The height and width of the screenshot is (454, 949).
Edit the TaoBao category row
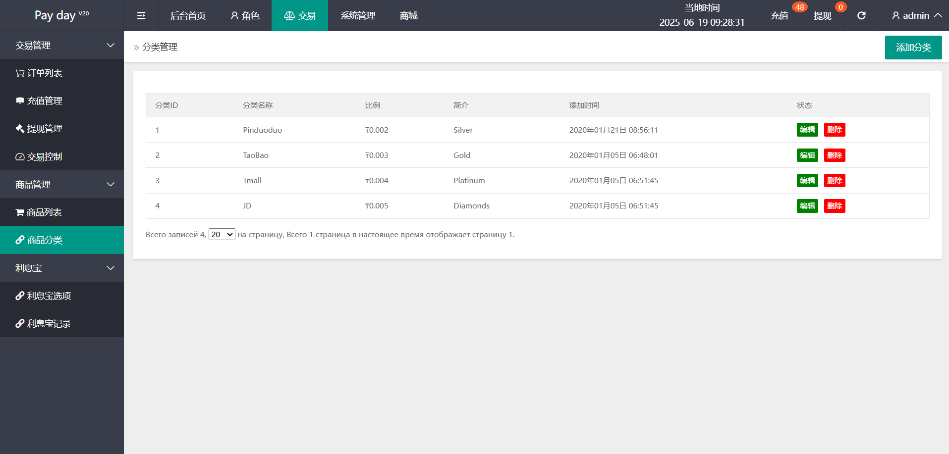[807, 155]
